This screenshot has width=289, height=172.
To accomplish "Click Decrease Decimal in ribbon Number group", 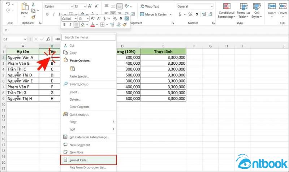I will pyautogui.click(x=211, y=14).
